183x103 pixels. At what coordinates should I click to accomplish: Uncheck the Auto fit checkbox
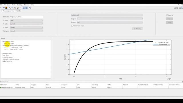click(167, 15)
